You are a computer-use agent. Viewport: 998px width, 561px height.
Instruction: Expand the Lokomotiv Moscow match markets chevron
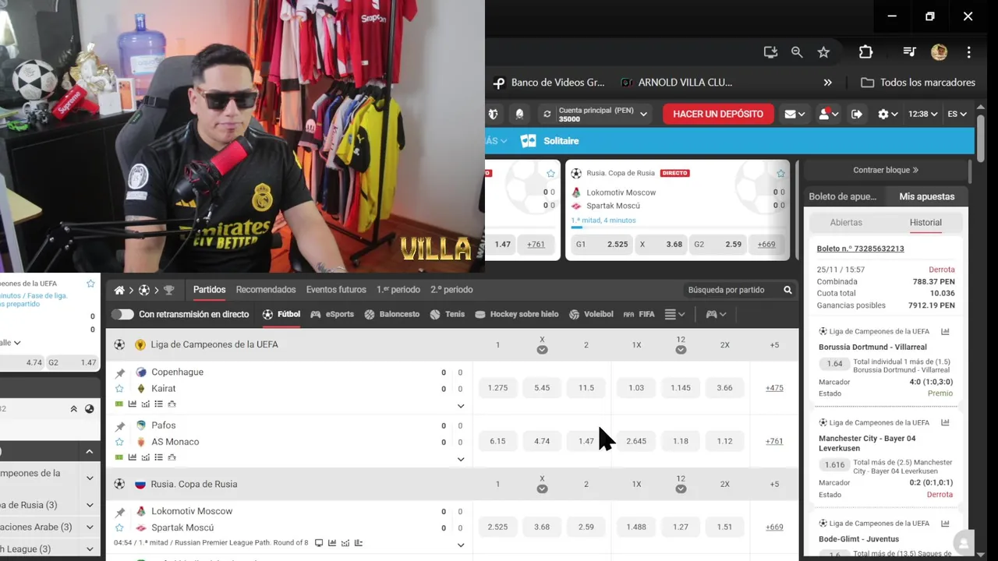(461, 545)
